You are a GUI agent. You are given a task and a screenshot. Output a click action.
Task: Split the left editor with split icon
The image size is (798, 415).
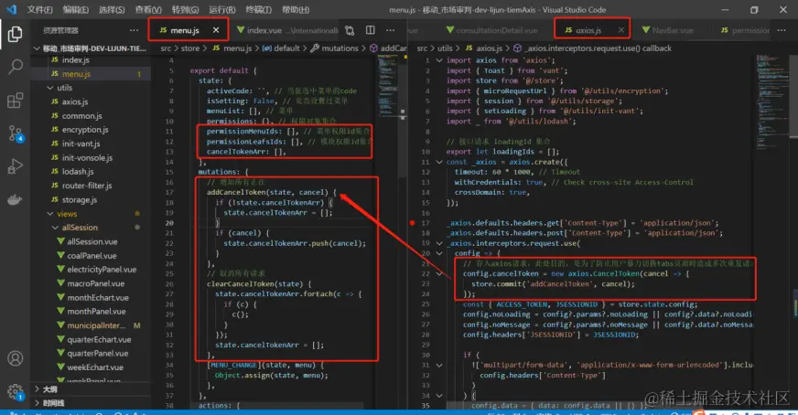click(x=371, y=30)
